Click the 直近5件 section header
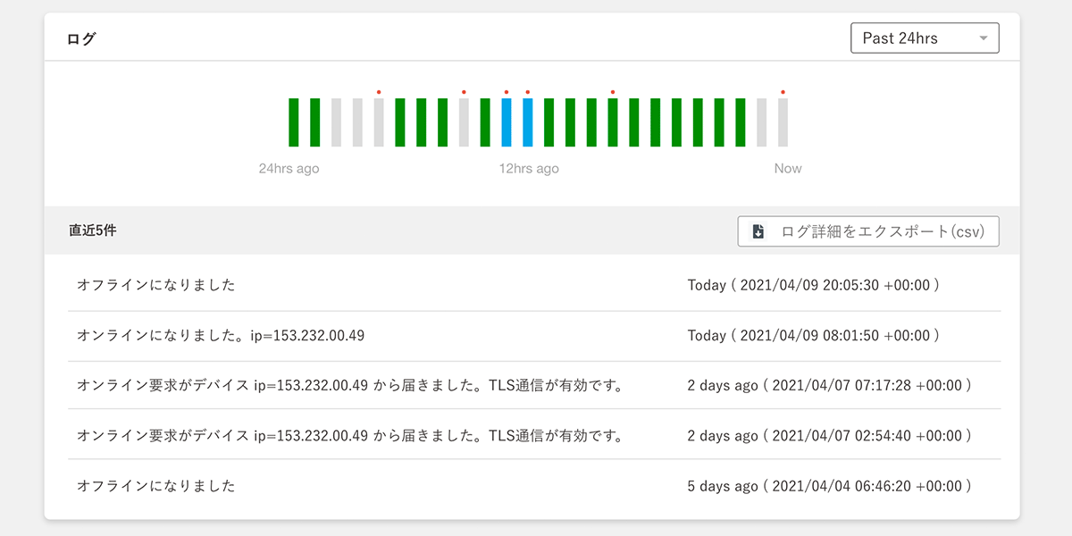This screenshot has width=1072, height=536. tap(93, 230)
